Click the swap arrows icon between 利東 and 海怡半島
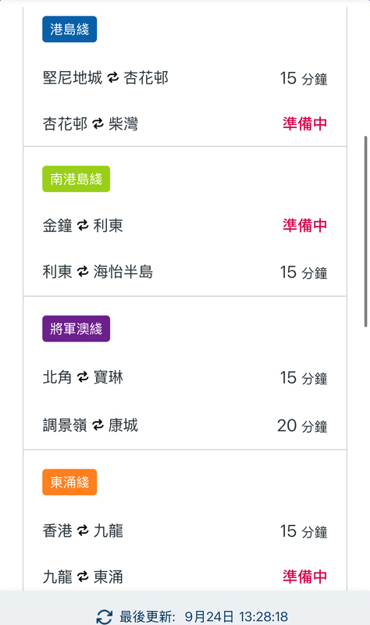This screenshot has width=370, height=625. click(x=83, y=272)
